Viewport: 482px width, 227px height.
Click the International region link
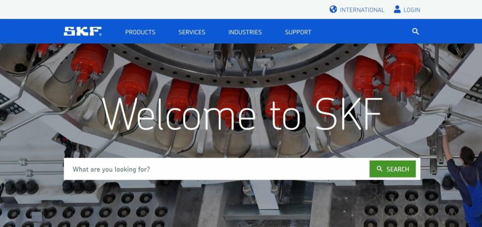[x=362, y=10]
